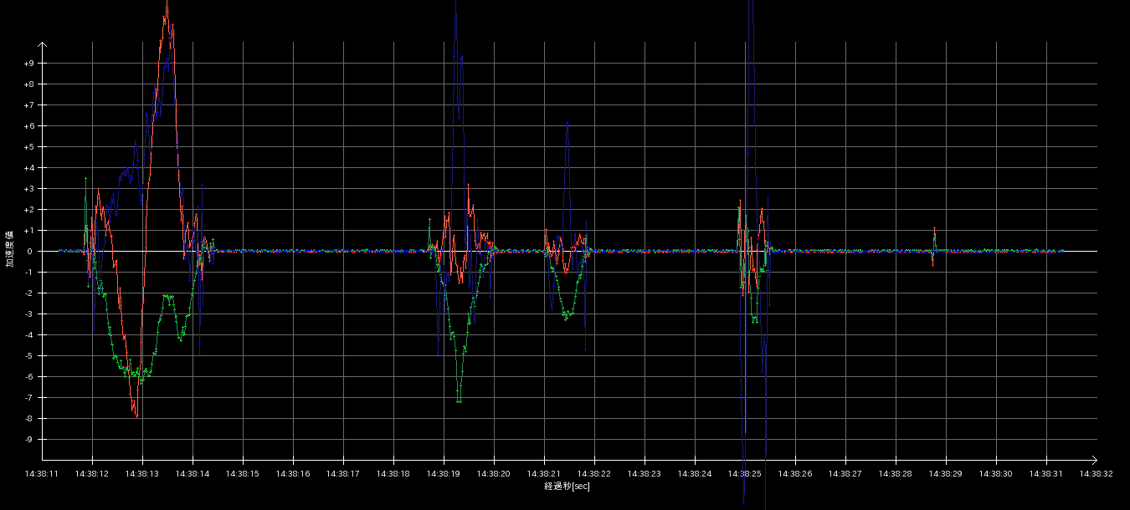Click the -9 value on the vertical axis
Screen dimensions: 1130x510
pos(28,440)
